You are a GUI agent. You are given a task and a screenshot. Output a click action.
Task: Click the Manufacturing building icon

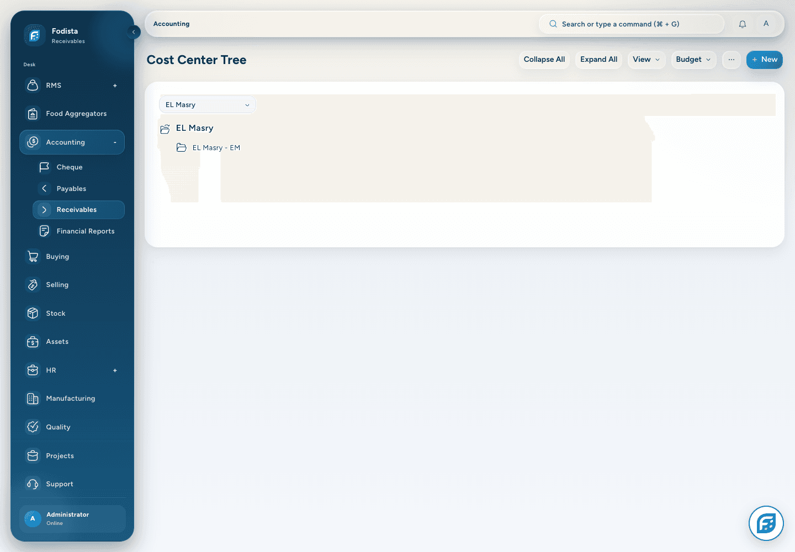pyautogui.click(x=33, y=399)
